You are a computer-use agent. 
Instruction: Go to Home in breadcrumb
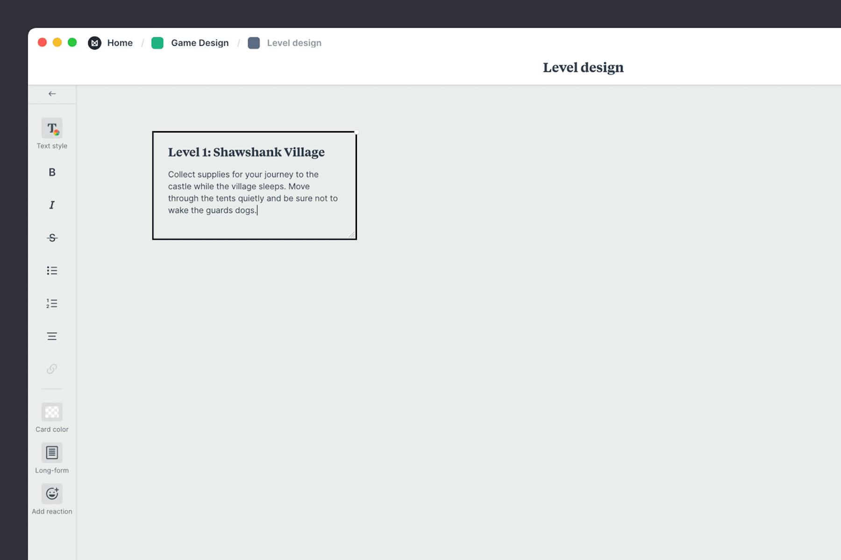[x=120, y=43]
